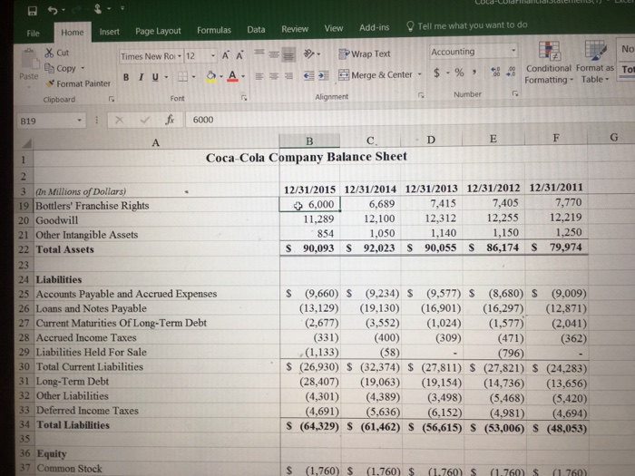Open the Name Box dropdown arrow
This screenshot has height=476, width=635.
click(80, 121)
